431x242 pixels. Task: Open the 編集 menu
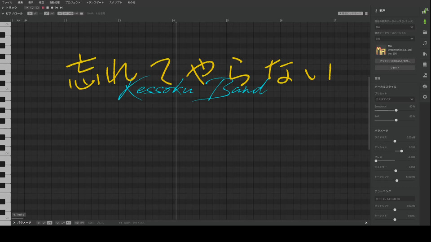20,3
